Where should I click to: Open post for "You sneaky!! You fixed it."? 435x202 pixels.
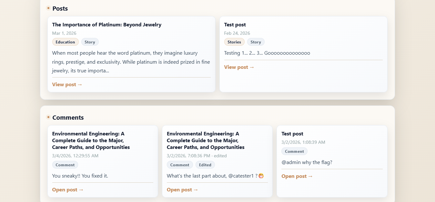(68, 190)
